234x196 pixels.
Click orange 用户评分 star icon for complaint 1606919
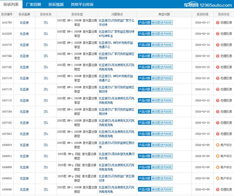tap(218, 145)
